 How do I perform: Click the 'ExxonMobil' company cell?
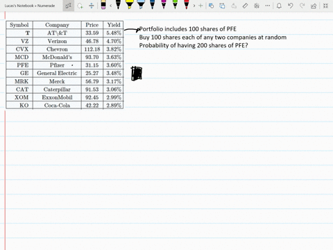tap(57, 97)
